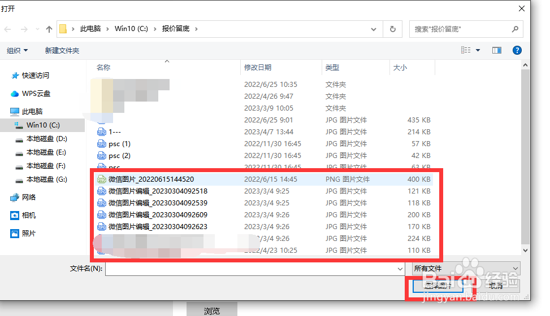Click the file list scroll up arrow
This screenshot has width=550, height=316.
coord(525,65)
